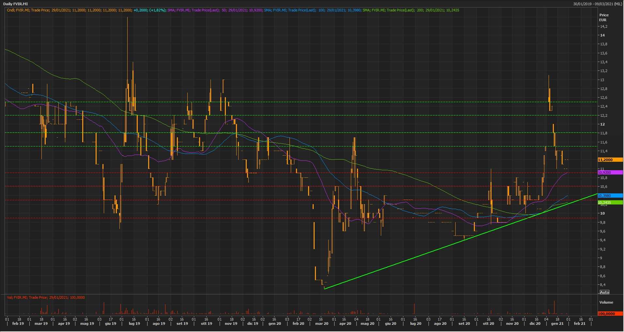Click the Price EUR axis header
The width and height of the screenshot is (624, 332).
coord(604,17)
